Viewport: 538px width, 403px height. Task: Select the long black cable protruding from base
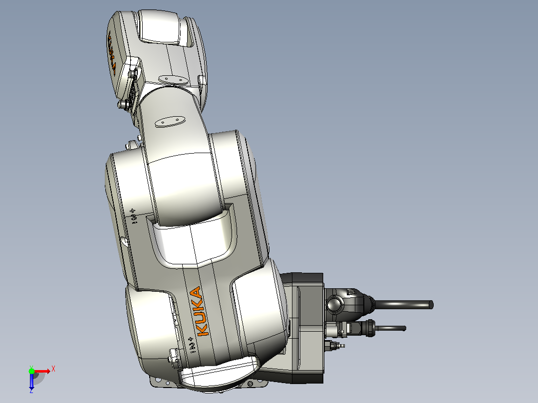click(x=403, y=305)
